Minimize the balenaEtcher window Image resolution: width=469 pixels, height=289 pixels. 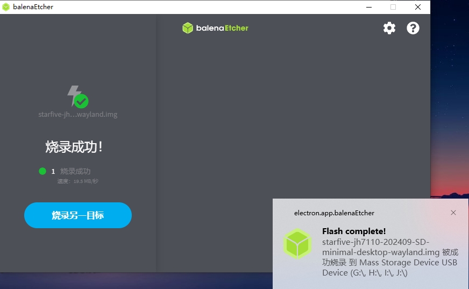click(369, 7)
